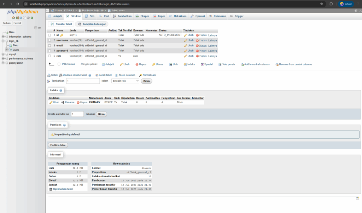Click the users table icon in tree
The height and width of the screenshot is (213, 362).
tap(11, 50)
